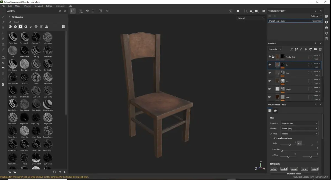Open the Edit menu

click(10, 6)
